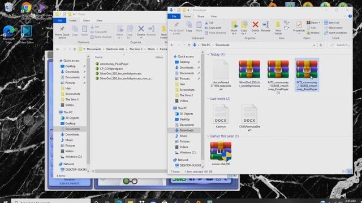Open Home tab in Downloads window

pos(187,16)
